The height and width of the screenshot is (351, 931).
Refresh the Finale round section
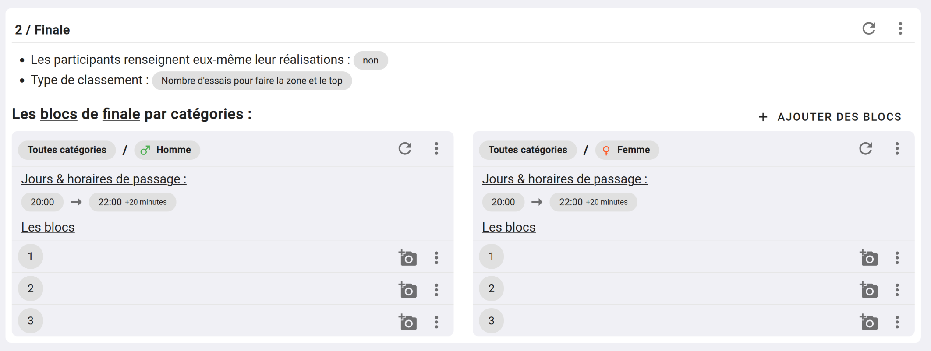[869, 29]
